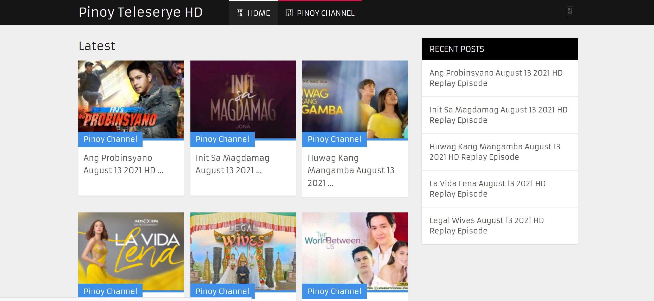Click Pinoy Channel tag on Legal Wives
The width and height of the screenshot is (654, 301).
[x=222, y=291]
